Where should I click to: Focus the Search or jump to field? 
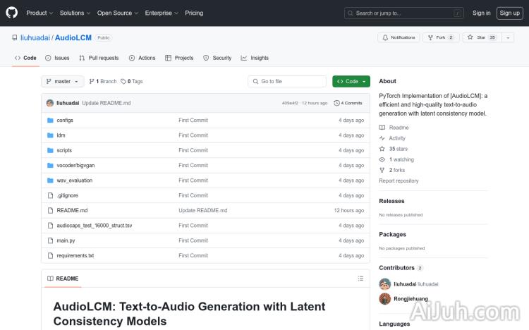(x=404, y=13)
